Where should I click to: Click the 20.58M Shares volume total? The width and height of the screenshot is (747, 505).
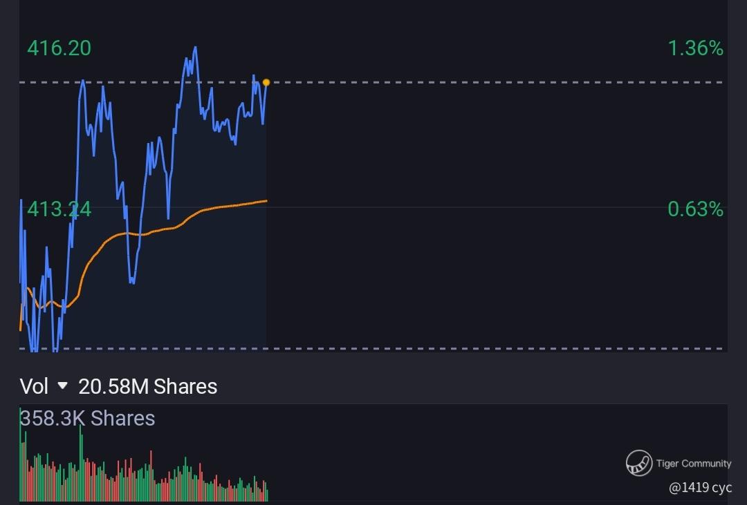tap(148, 386)
